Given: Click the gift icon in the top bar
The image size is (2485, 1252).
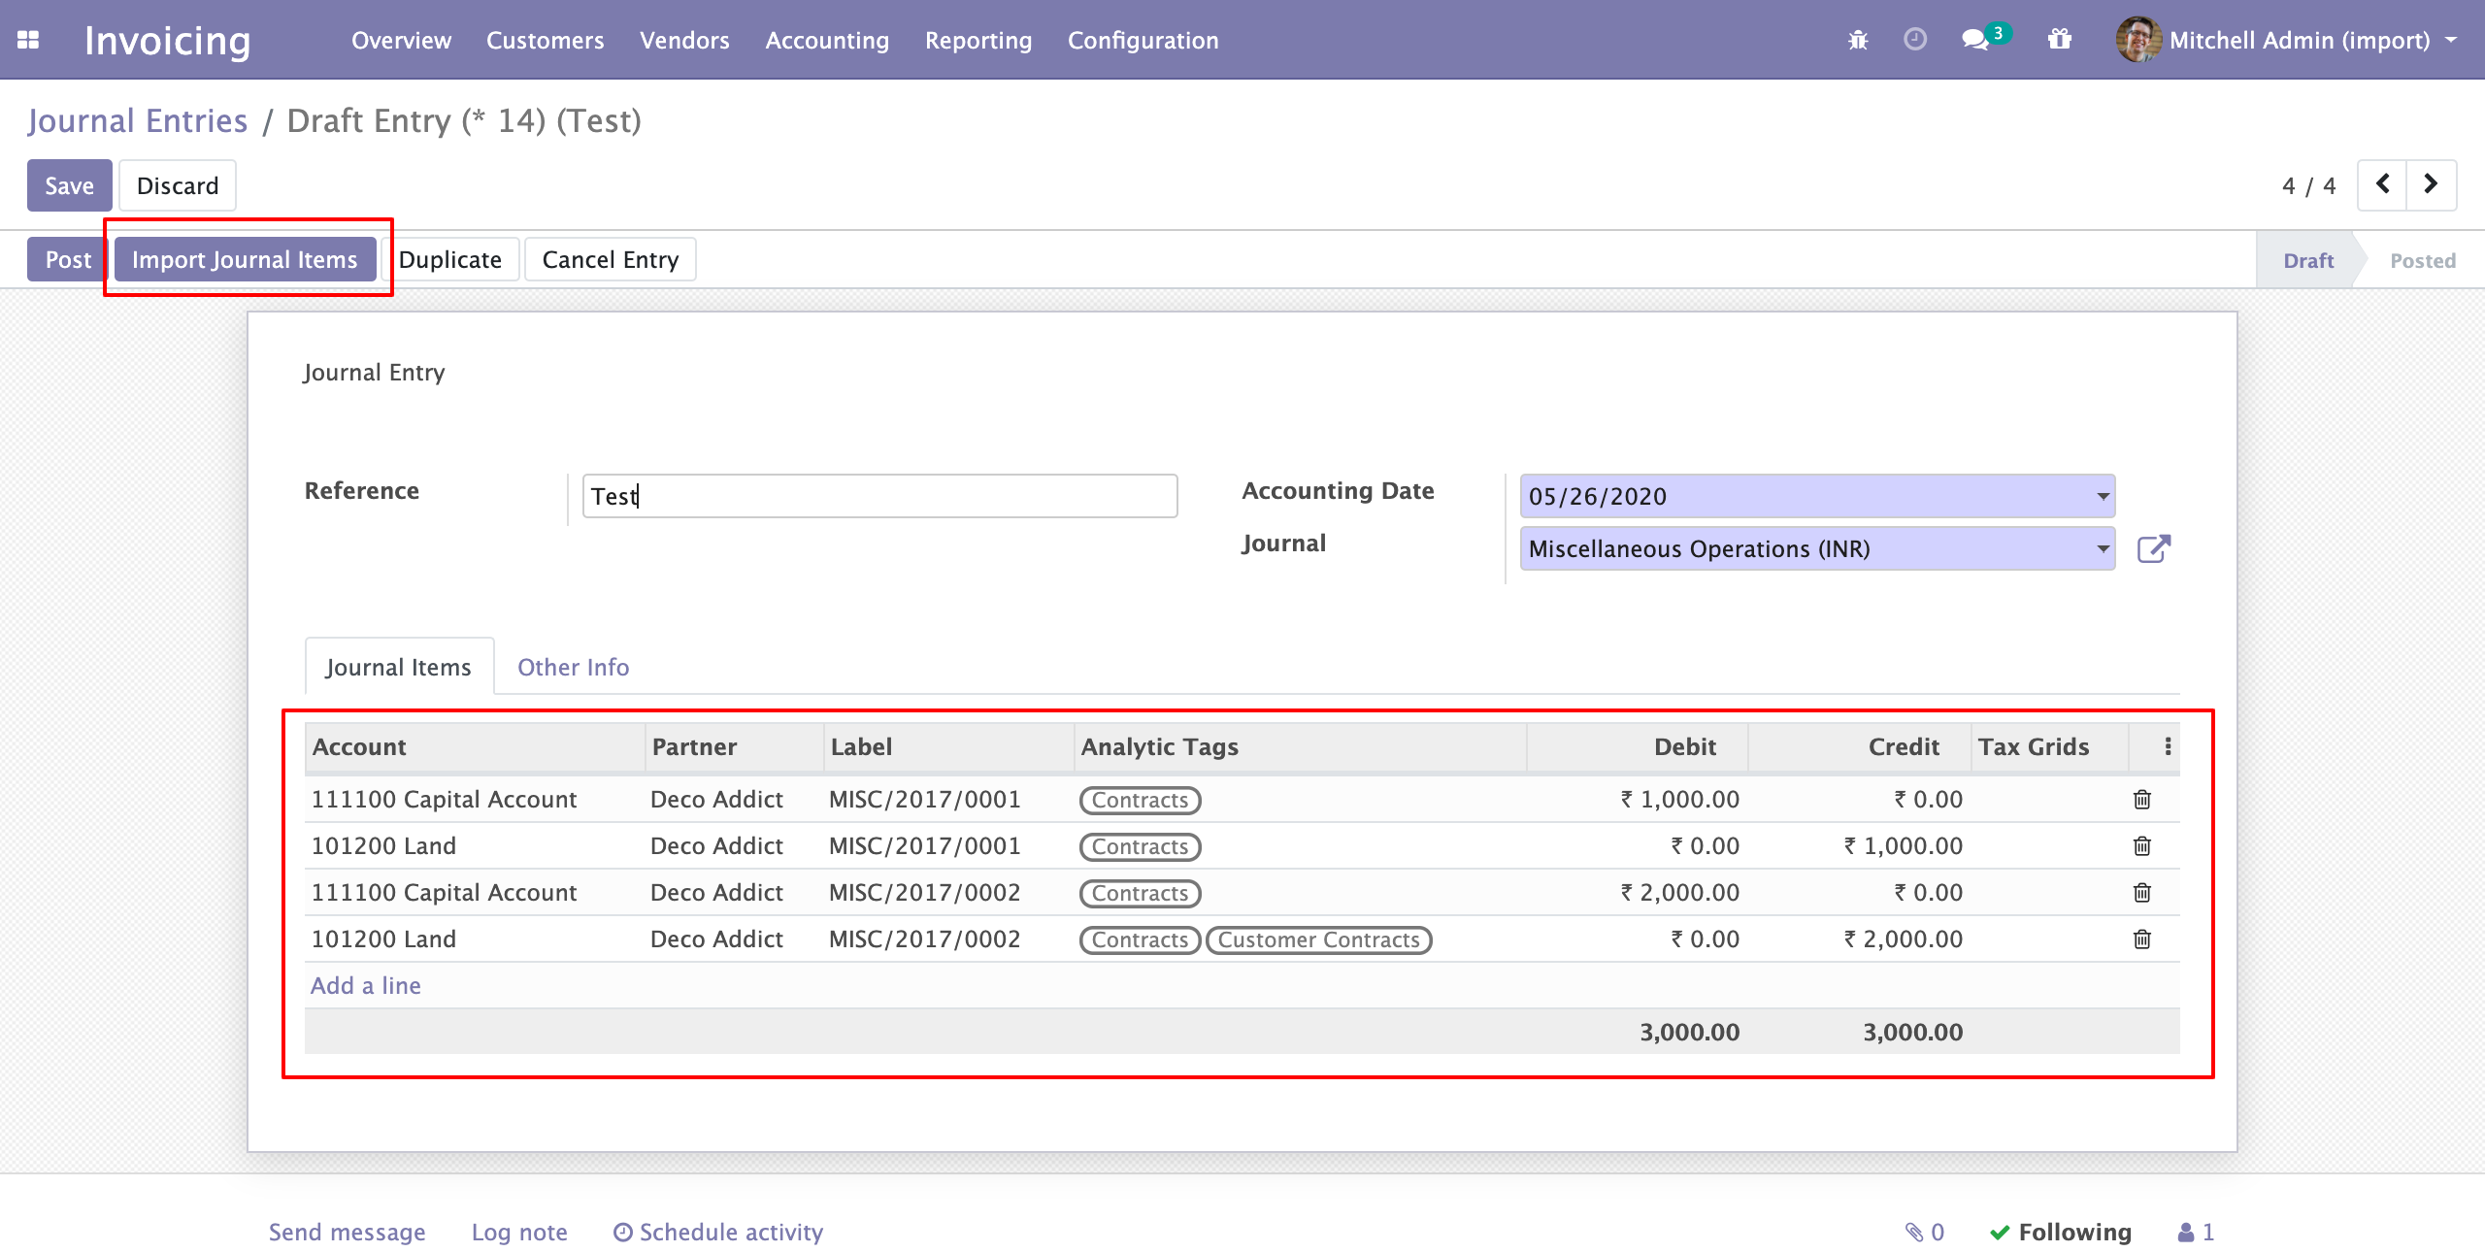Looking at the screenshot, I should coord(2059,40).
